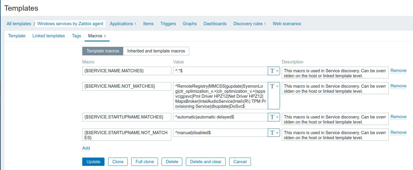Remove the {$SERVICE.NAME.MATCHES} macro

tap(398, 70)
